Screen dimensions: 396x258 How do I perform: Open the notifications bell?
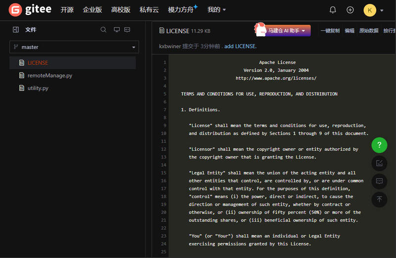pos(333,10)
